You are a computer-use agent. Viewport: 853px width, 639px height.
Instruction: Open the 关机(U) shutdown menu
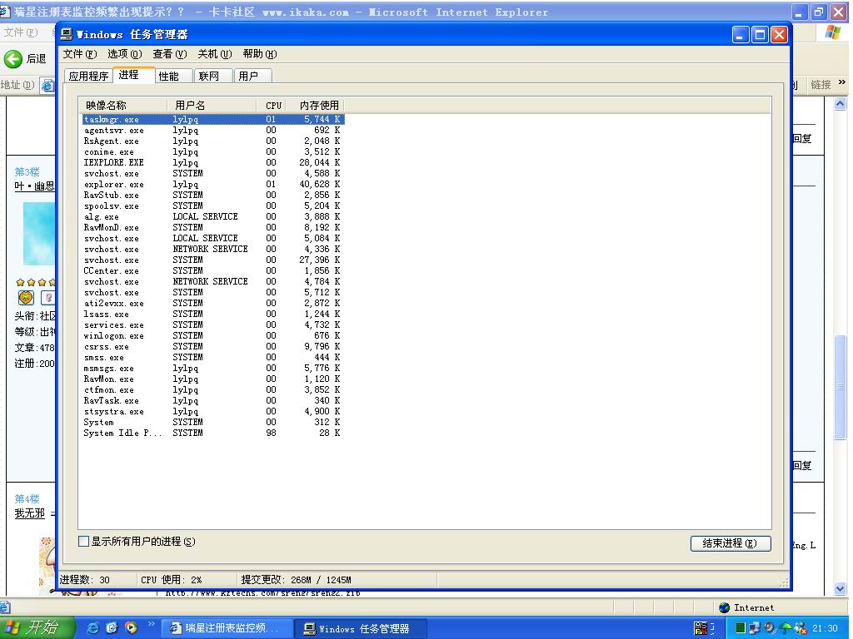point(214,54)
